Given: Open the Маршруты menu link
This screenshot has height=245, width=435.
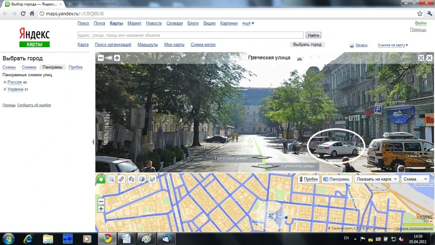Looking at the screenshot, I should pyautogui.click(x=148, y=44).
